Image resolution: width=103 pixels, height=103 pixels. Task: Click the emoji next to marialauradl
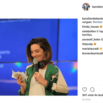101,49
